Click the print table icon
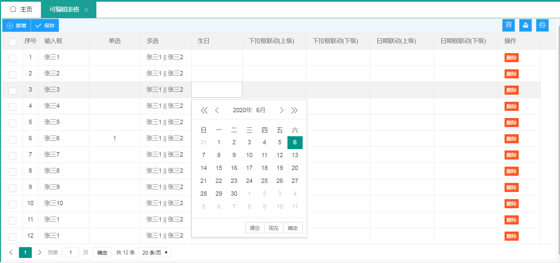 point(542,25)
